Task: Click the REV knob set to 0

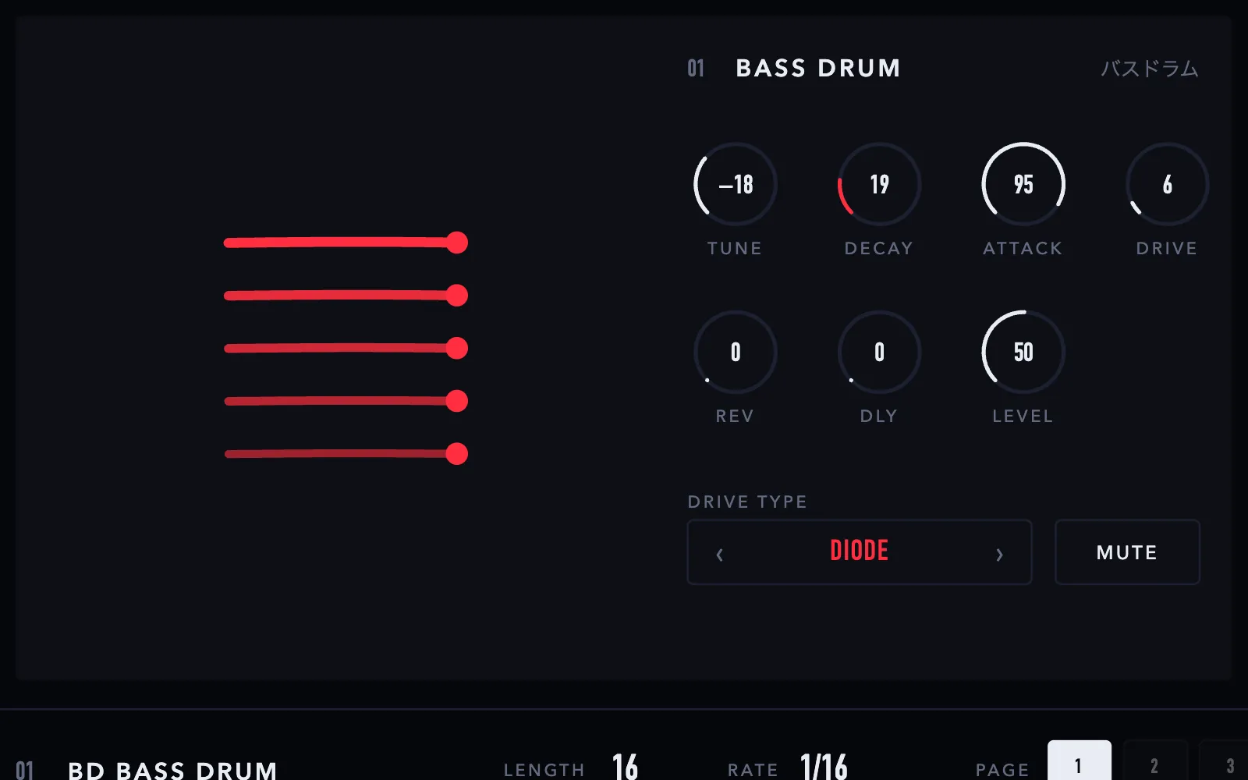Action: [735, 352]
